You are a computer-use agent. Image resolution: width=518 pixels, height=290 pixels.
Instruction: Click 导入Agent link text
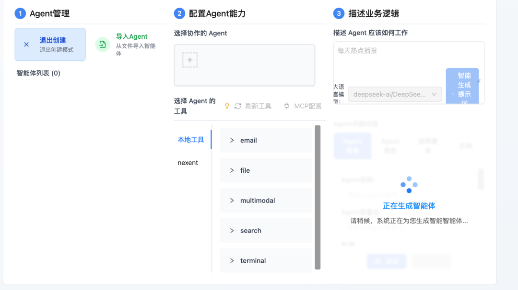click(x=131, y=36)
